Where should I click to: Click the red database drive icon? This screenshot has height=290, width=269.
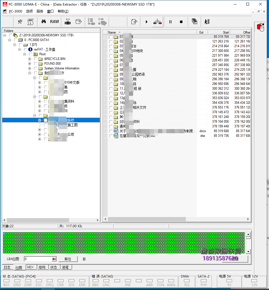260,27
